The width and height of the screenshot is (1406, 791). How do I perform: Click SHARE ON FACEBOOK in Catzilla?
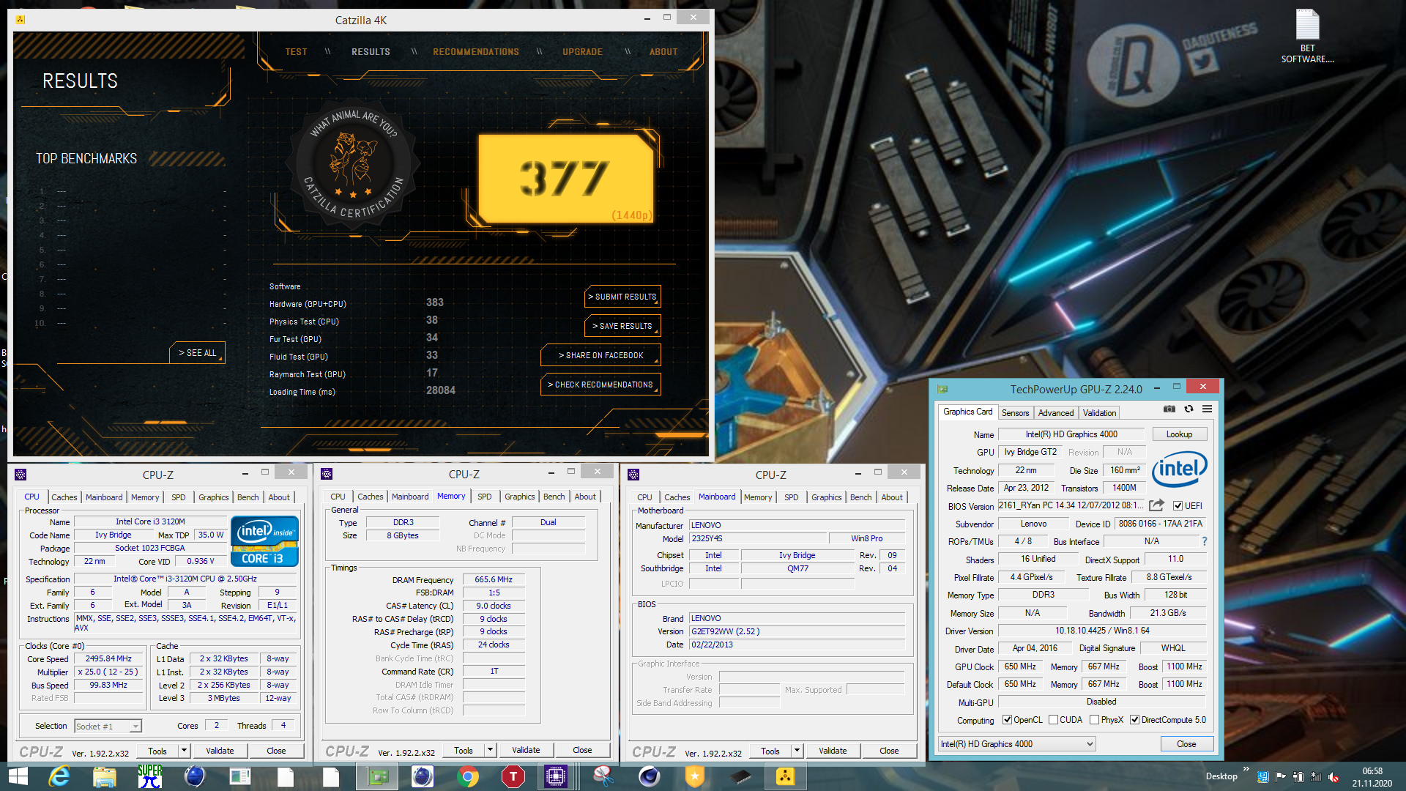(x=600, y=355)
